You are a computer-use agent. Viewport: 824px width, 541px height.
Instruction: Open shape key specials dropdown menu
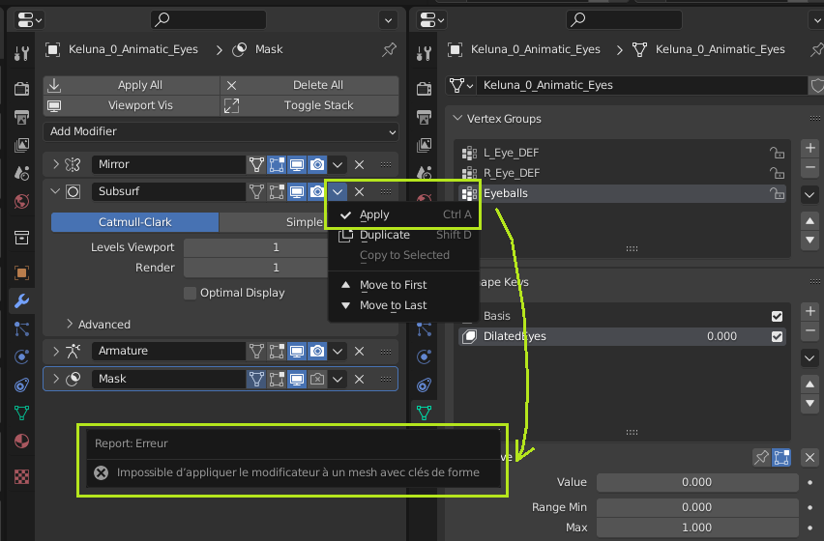coord(809,358)
